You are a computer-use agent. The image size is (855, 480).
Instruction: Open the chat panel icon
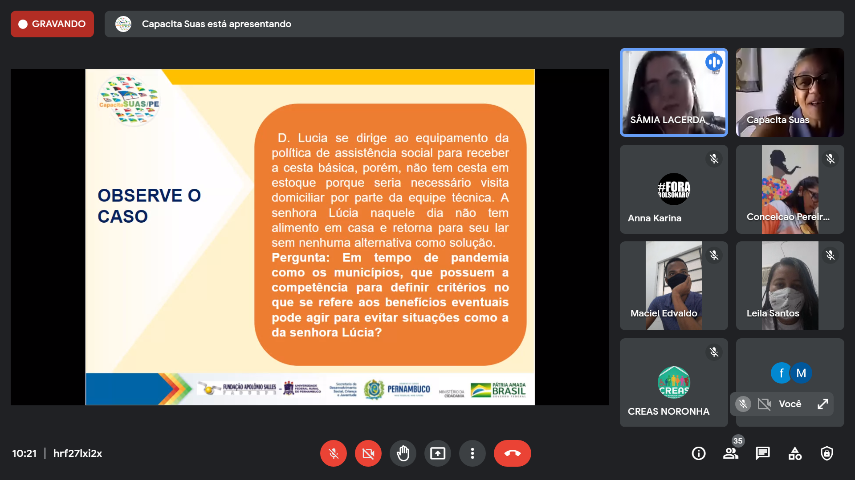(x=762, y=453)
